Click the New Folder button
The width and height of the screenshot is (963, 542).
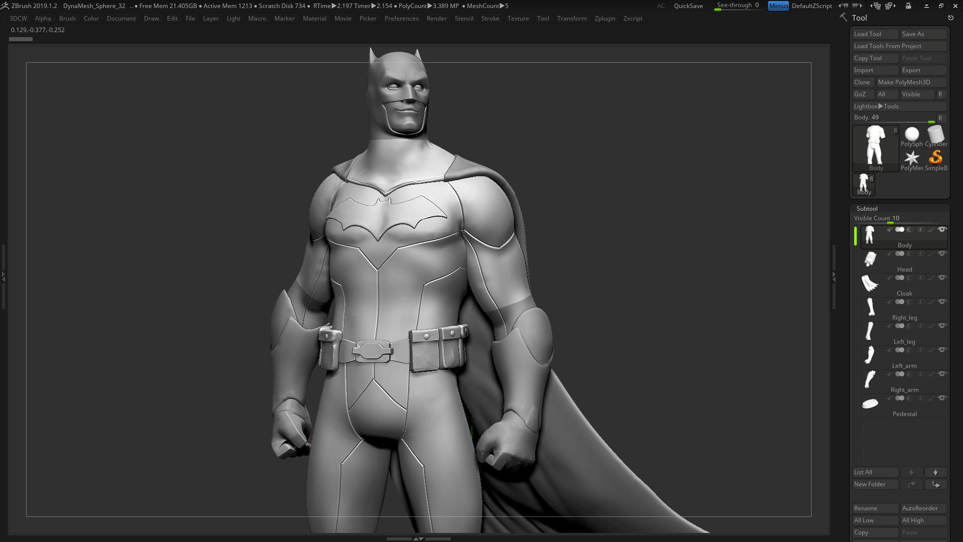(876, 484)
